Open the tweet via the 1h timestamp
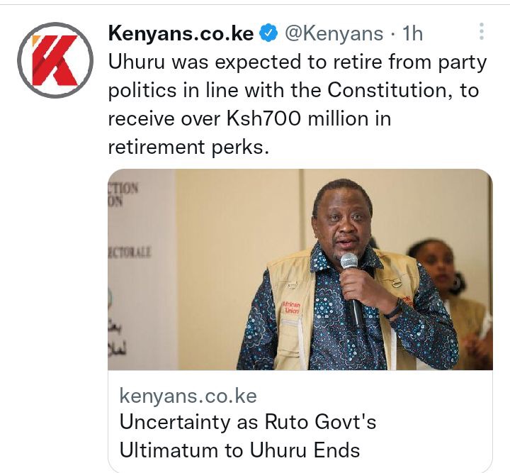510x473 pixels. pyautogui.click(x=413, y=33)
